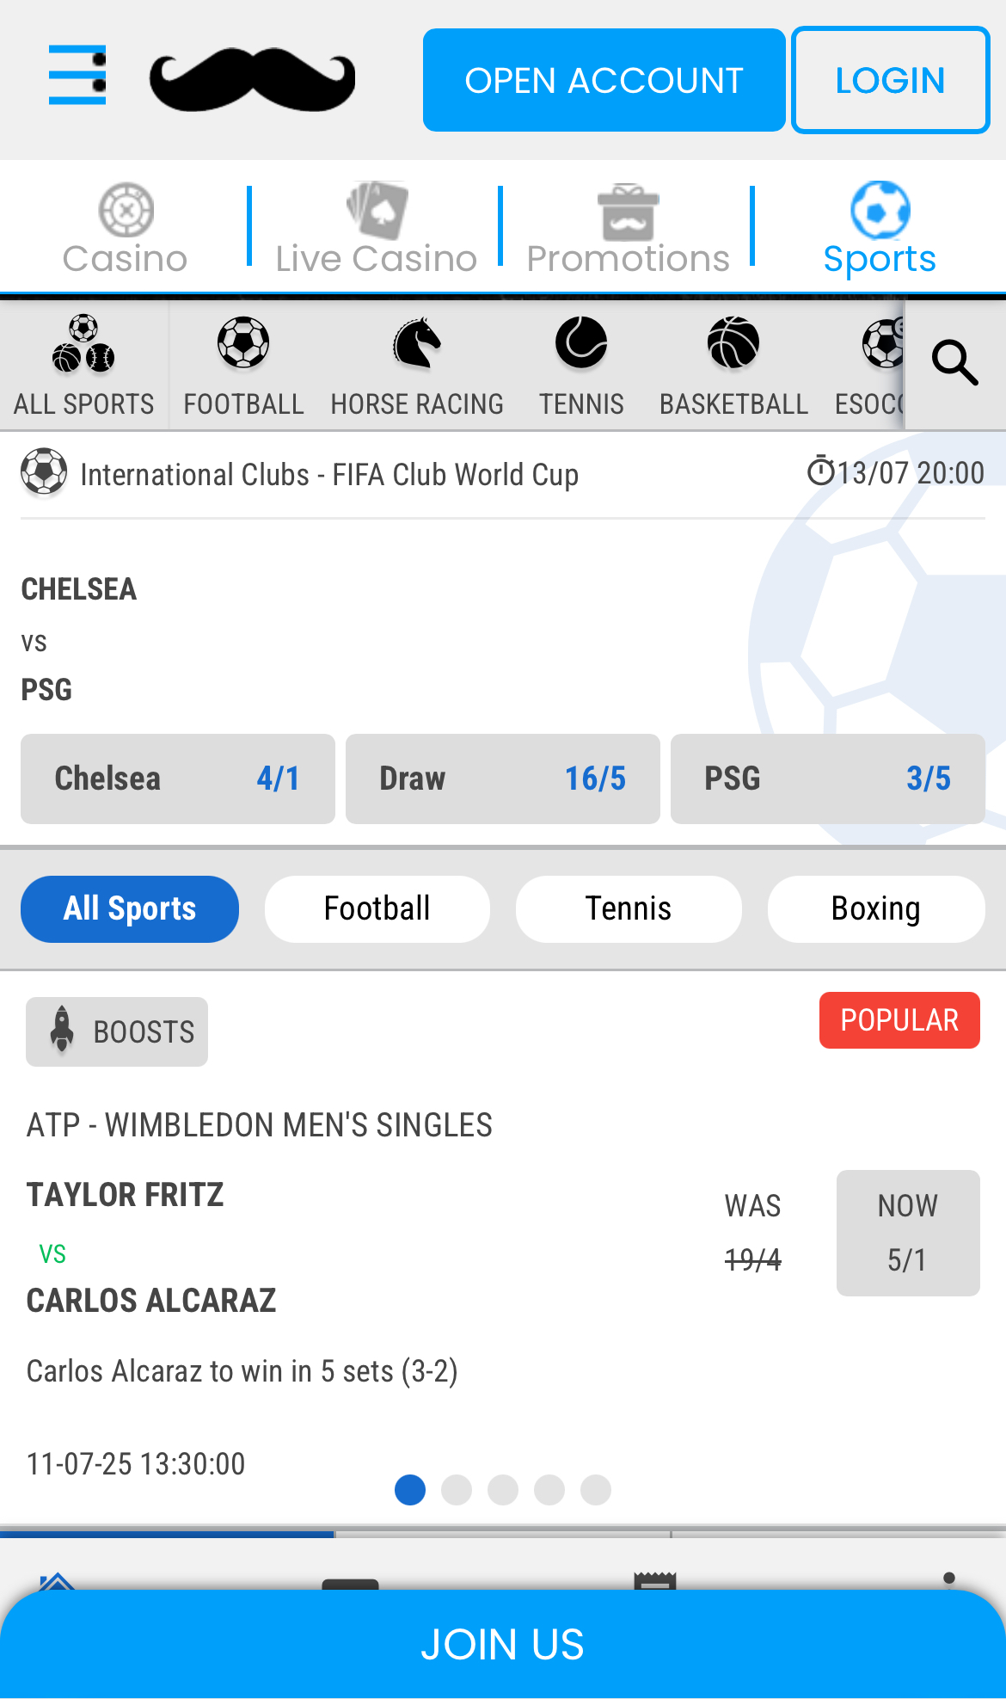Select the All Sports balls icon
The image size is (1006, 1699).
(83, 345)
